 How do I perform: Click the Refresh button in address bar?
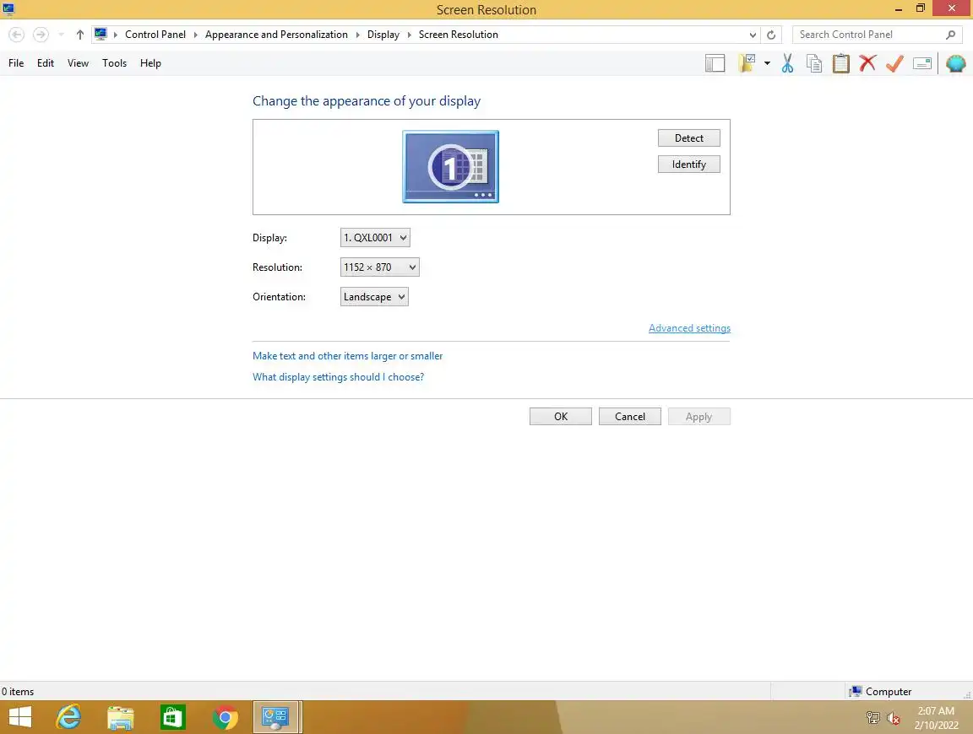(x=770, y=35)
